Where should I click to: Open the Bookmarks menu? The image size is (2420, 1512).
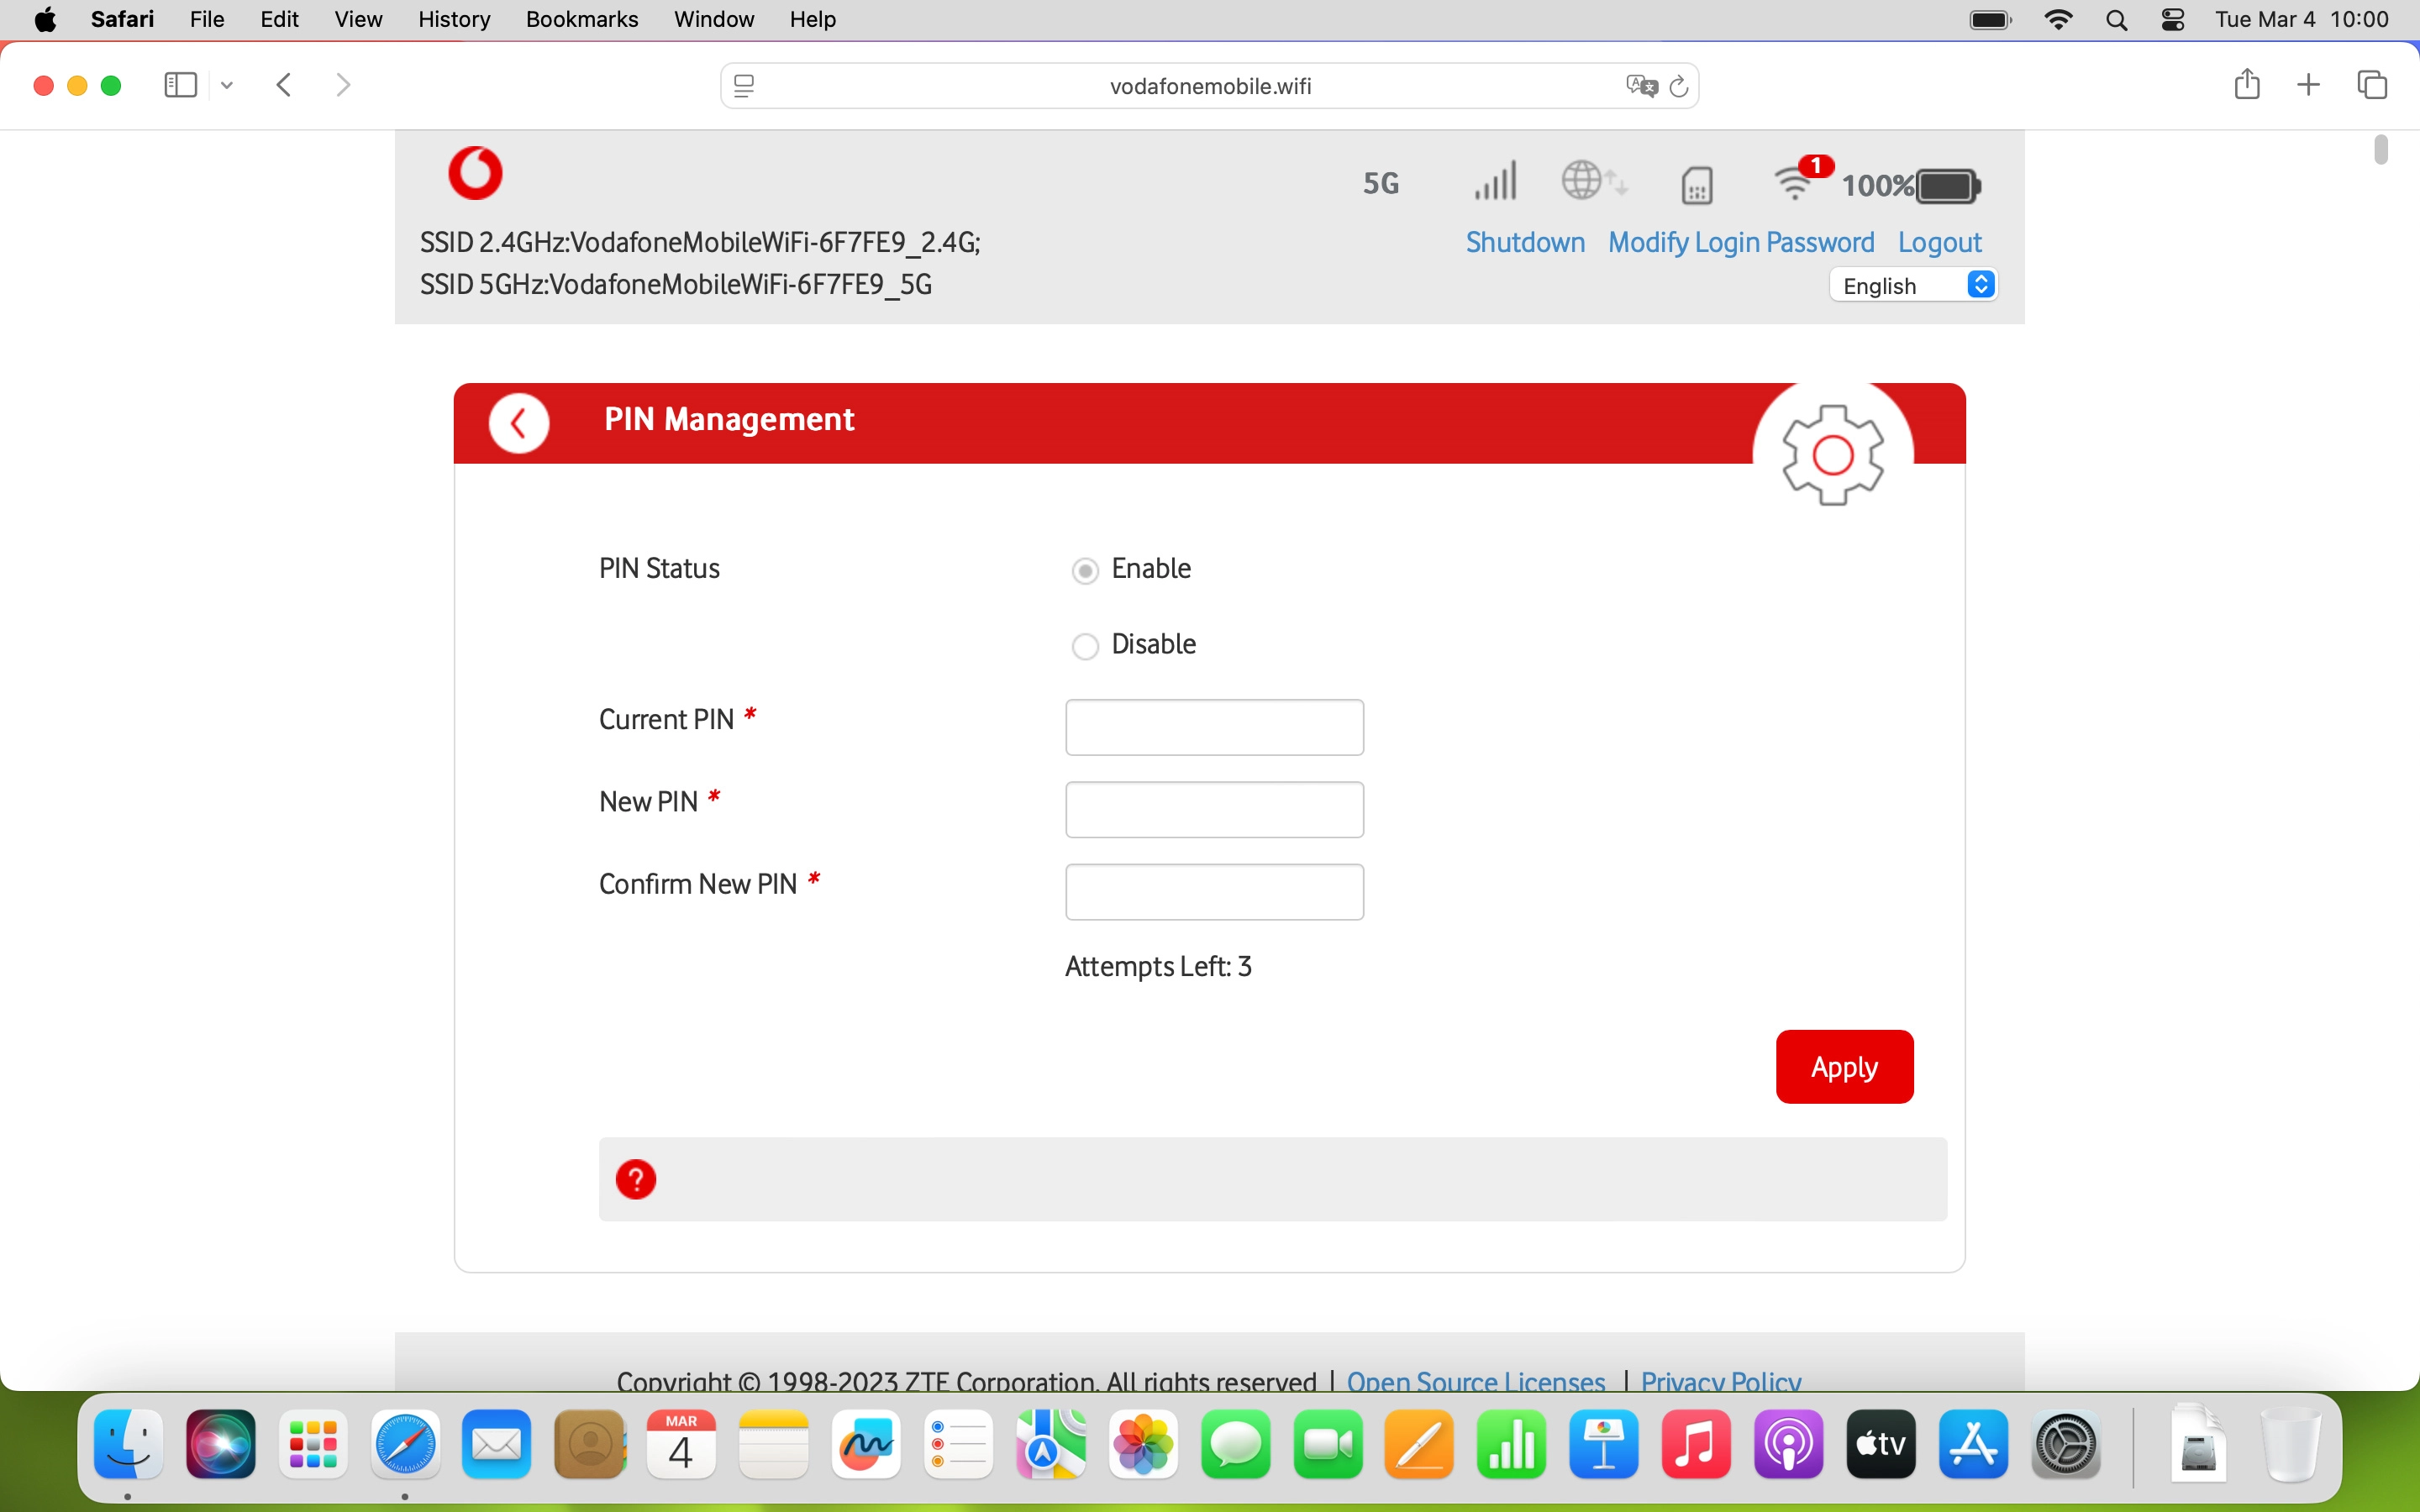pyautogui.click(x=581, y=19)
